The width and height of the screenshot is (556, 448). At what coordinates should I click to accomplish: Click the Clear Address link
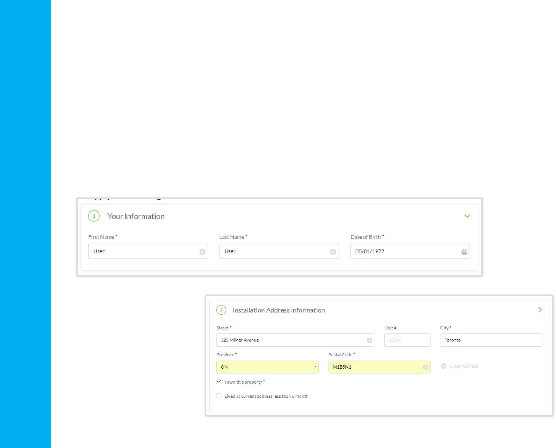464,366
